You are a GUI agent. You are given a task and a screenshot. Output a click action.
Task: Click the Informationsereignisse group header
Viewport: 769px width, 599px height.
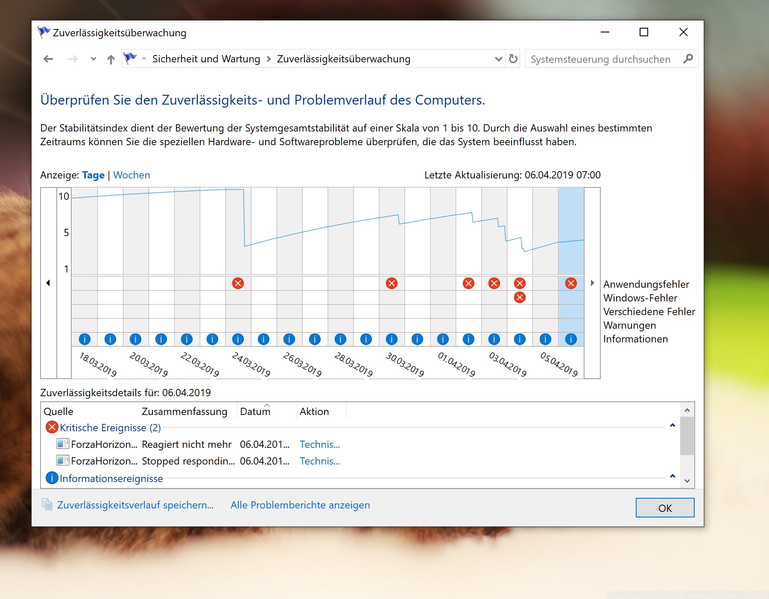[111, 478]
